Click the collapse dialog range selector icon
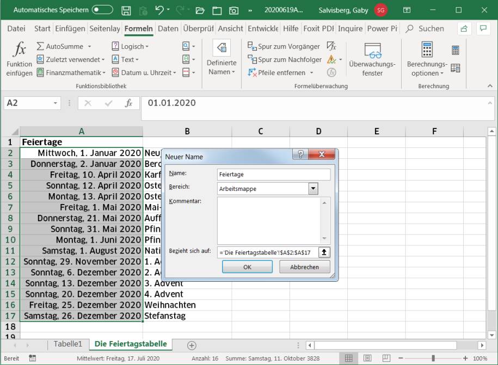 (324, 252)
